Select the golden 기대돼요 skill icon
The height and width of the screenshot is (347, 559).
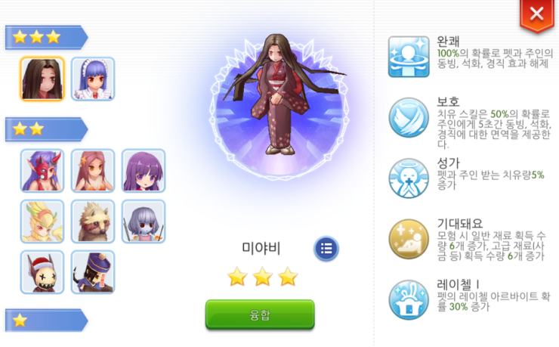pyautogui.click(x=409, y=239)
